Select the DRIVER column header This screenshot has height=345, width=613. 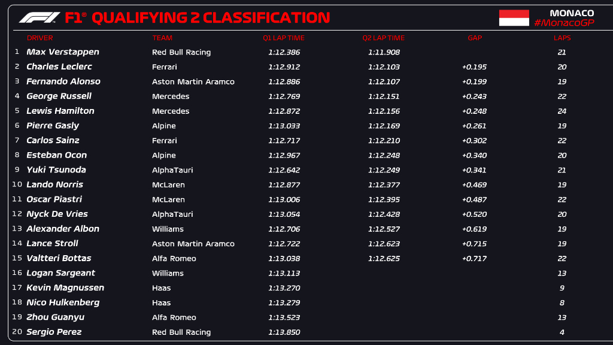pos(40,38)
